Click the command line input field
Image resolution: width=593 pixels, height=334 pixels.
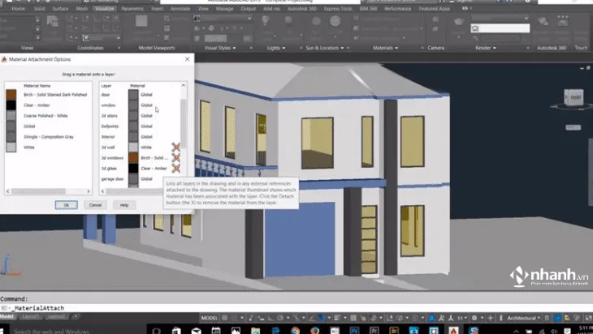coord(296,308)
